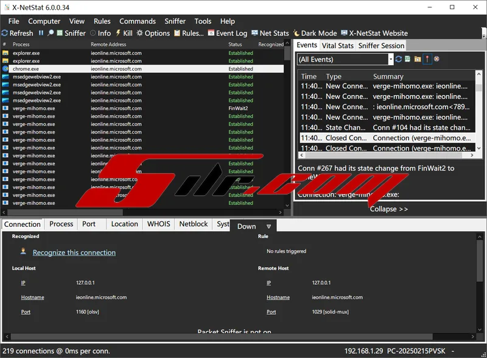The image size is (487, 358).
Task: Open the toolbar overflow chevron
Action: tap(483, 33)
